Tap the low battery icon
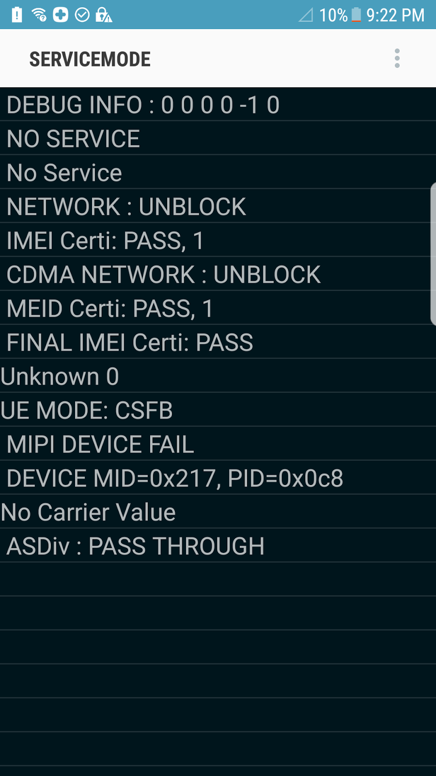Image resolution: width=436 pixels, height=776 pixels. (x=356, y=15)
